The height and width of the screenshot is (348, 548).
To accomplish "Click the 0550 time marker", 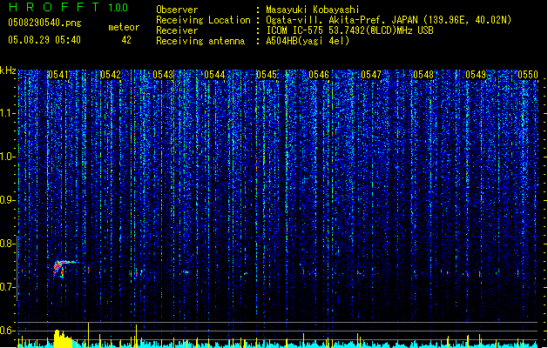I will pyautogui.click(x=528, y=75).
